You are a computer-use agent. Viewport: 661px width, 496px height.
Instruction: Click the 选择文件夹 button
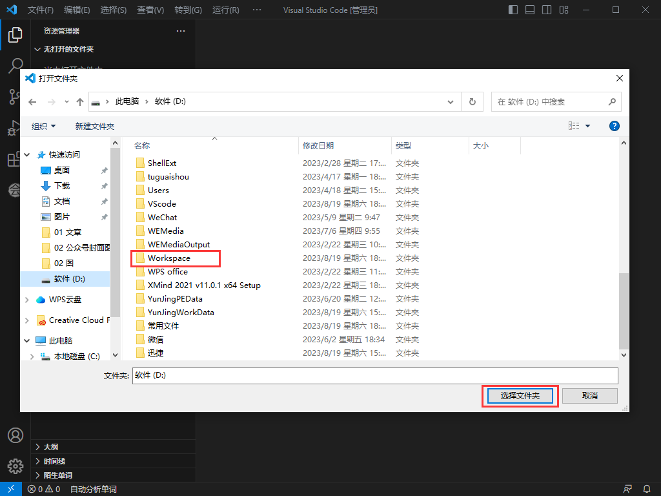(520, 396)
